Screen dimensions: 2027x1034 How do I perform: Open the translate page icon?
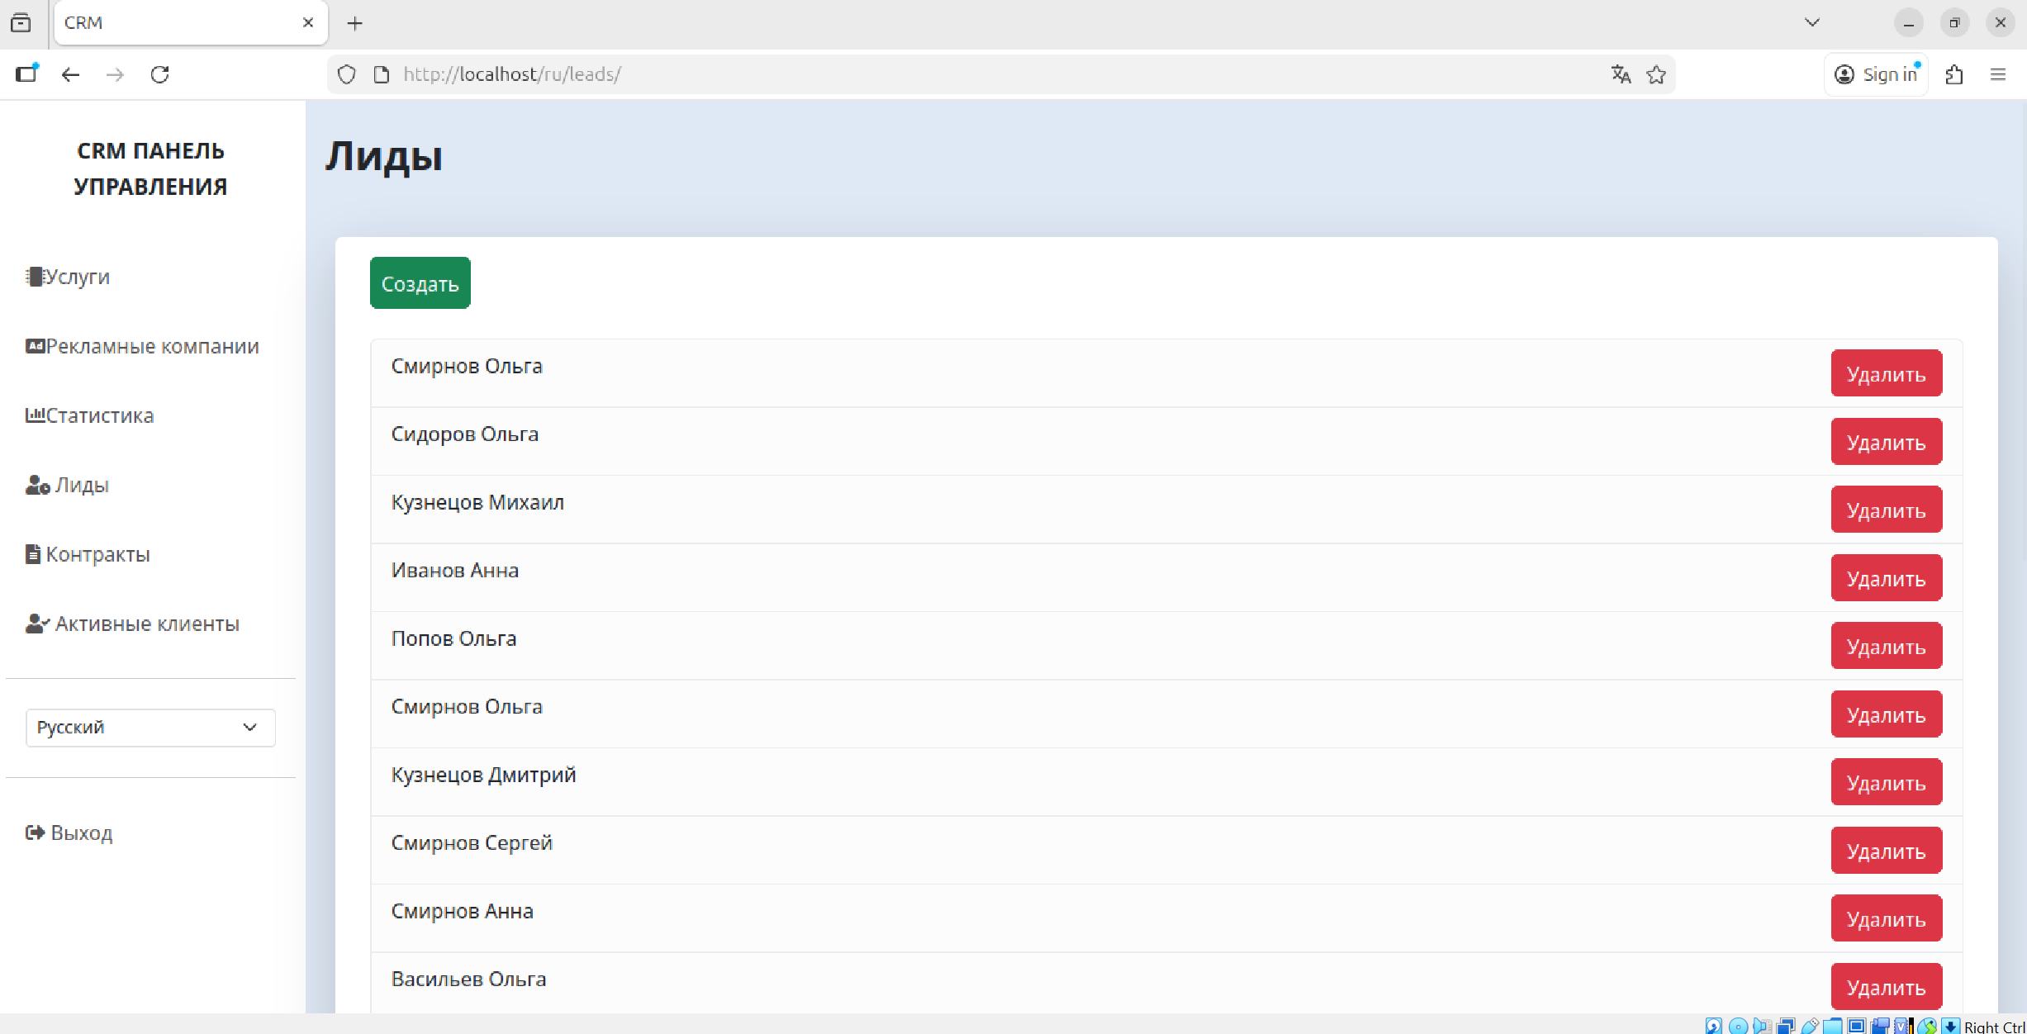[1621, 74]
